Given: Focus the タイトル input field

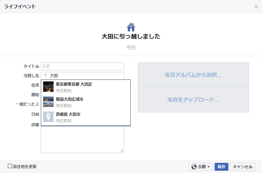Looking at the screenshot, I should tap(82, 66).
